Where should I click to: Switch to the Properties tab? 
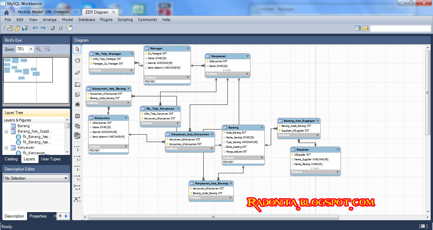[x=38, y=216]
